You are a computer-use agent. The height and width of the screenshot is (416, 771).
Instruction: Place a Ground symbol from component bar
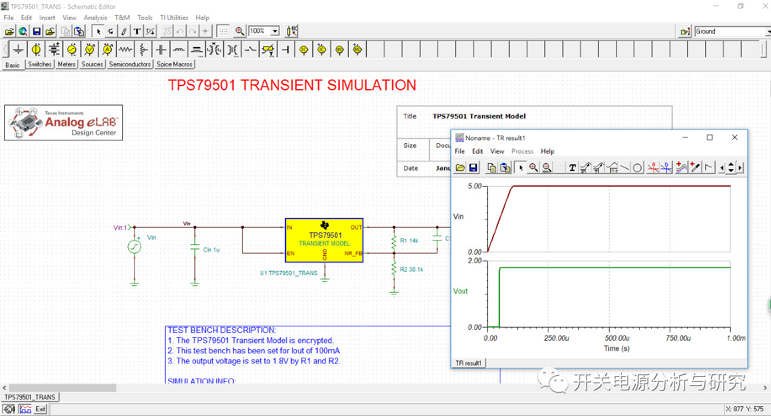coord(19,49)
